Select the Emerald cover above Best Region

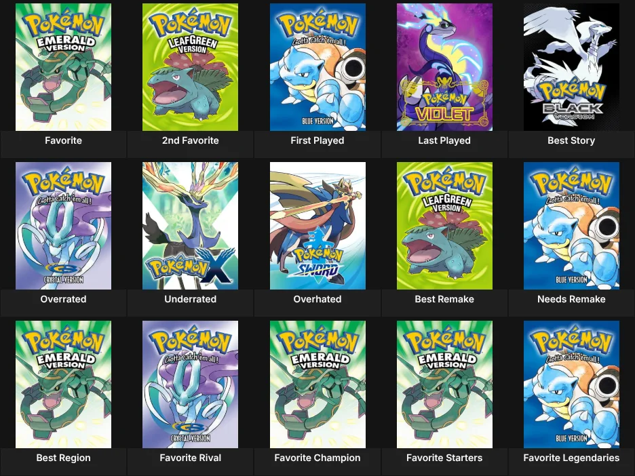(x=63, y=384)
